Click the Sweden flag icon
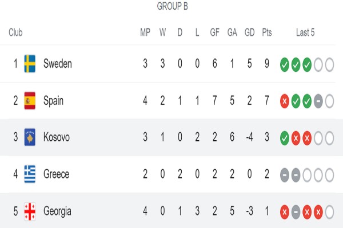 [x=30, y=64]
